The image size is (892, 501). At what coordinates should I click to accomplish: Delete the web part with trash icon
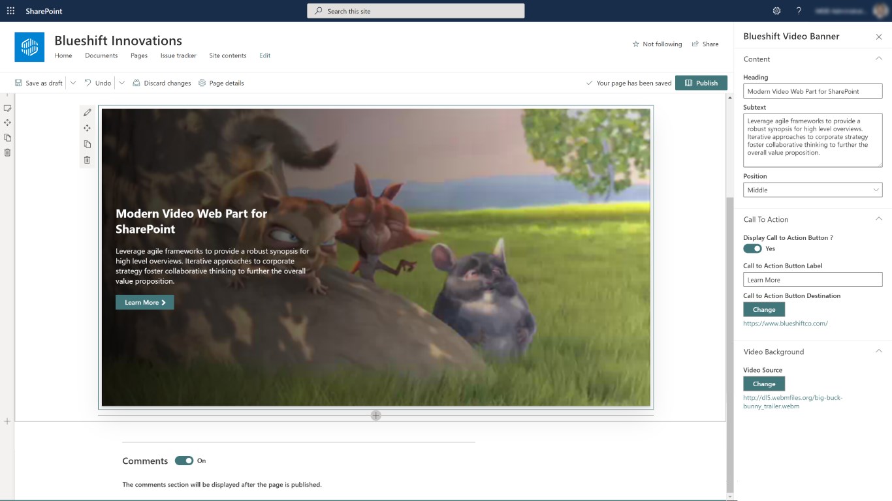coord(88,160)
